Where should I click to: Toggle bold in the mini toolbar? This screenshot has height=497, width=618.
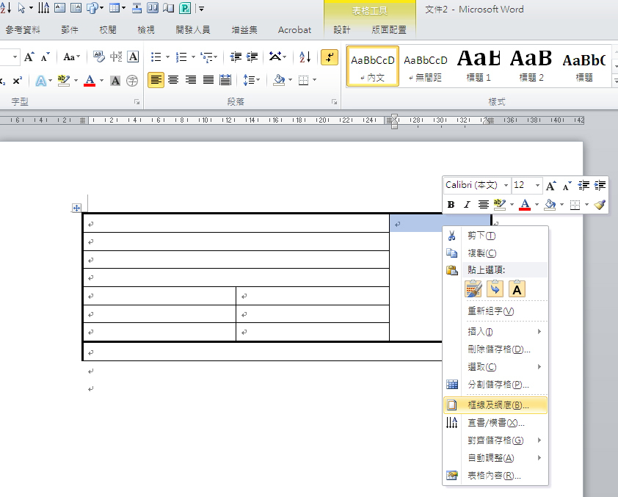pyautogui.click(x=451, y=205)
